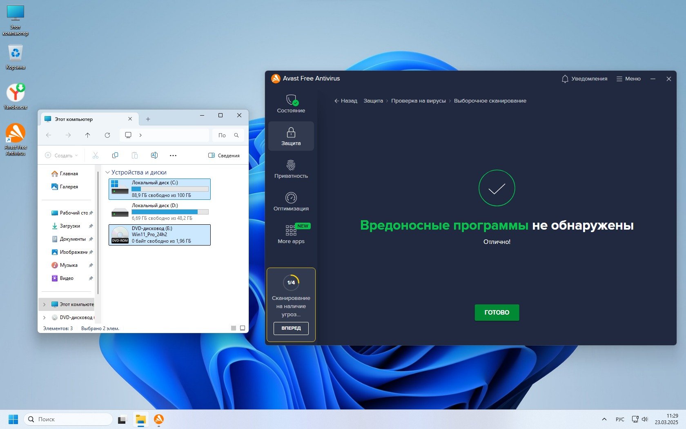Select the Yandex.exe desktop icon

16,96
